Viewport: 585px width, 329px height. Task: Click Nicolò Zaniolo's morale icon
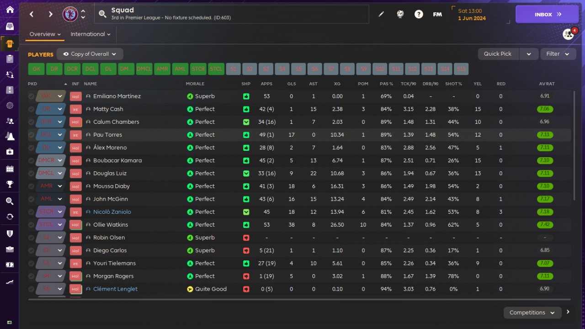(x=190, y=212)
